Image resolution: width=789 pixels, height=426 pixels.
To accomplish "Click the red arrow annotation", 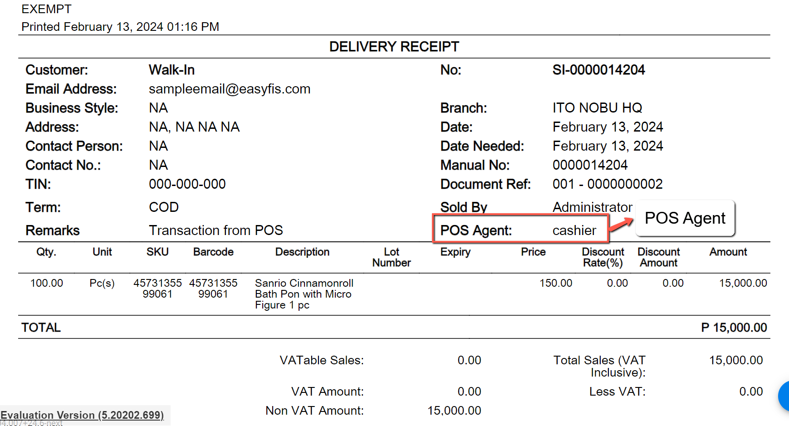I will [x=621, y=224].
